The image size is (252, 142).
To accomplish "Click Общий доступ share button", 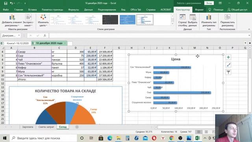I will pos(237,9).
